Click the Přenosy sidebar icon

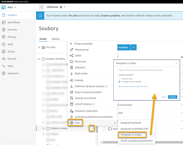point(4,37)
